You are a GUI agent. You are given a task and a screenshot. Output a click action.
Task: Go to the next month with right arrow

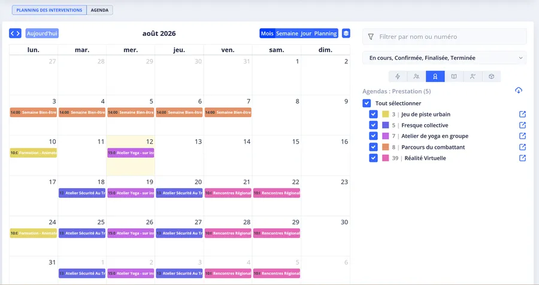click(18, 33)
